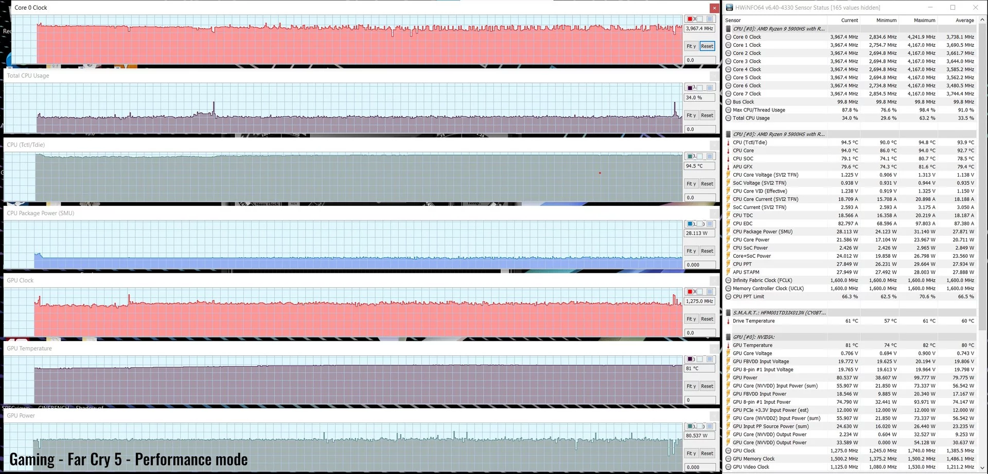Click the lightning icon next to APU STAPM

point(728,273)
